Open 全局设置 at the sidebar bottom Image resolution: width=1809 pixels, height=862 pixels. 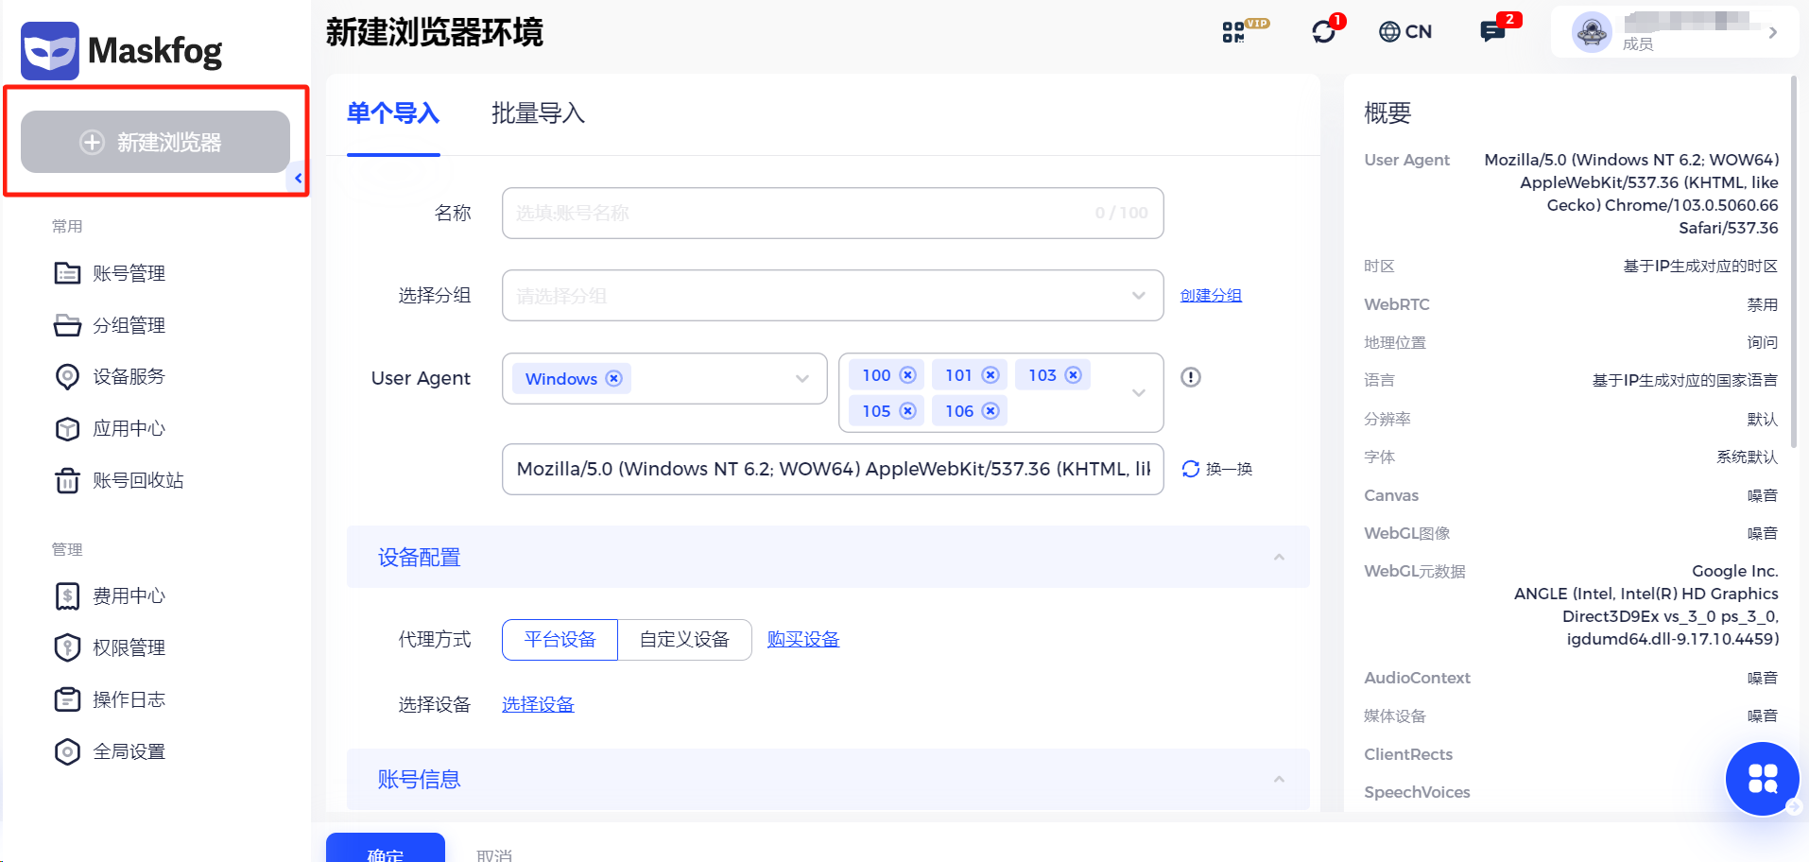pyautogui.click(x=129, y=750)
